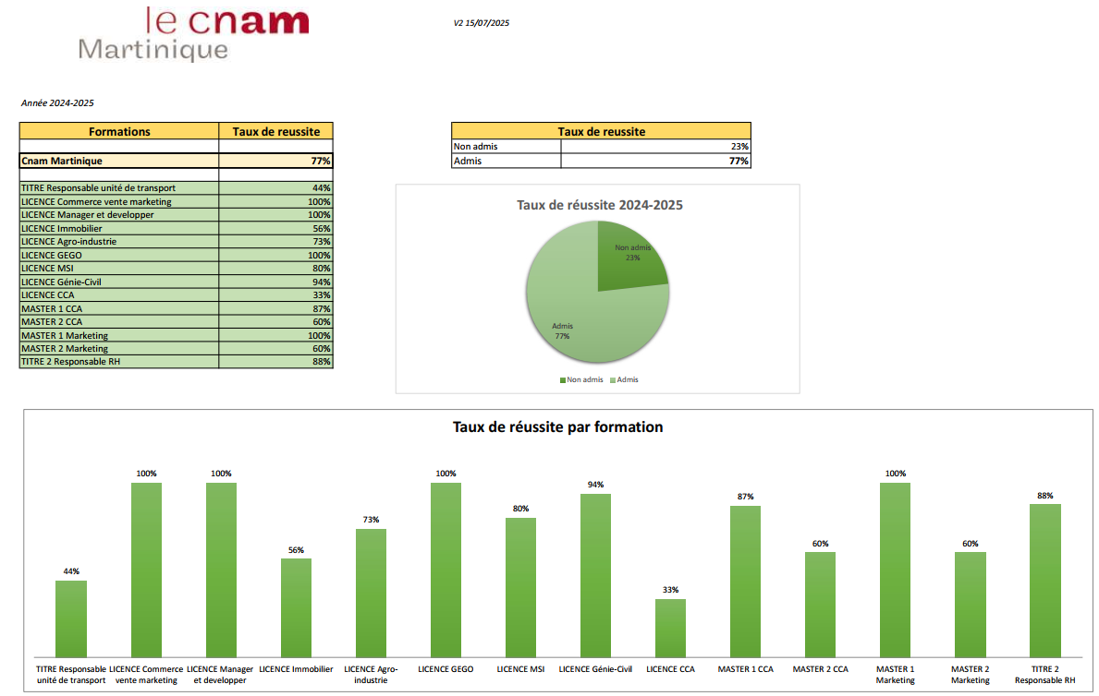Click the Taux de réussite par formation title
The height and width of the screenshot is (696, 1099).
pos(558,427)
